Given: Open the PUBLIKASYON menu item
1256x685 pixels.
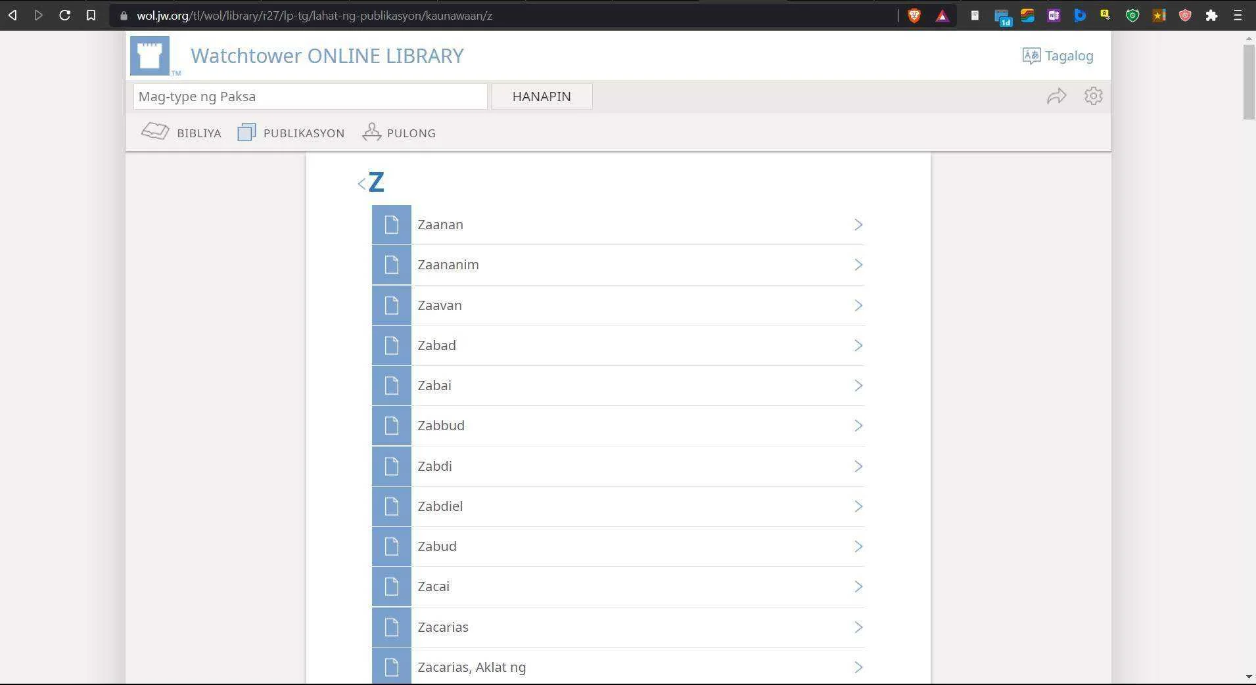Looking at the screenshot, I should pyautogui.click(x=291, y=133).
